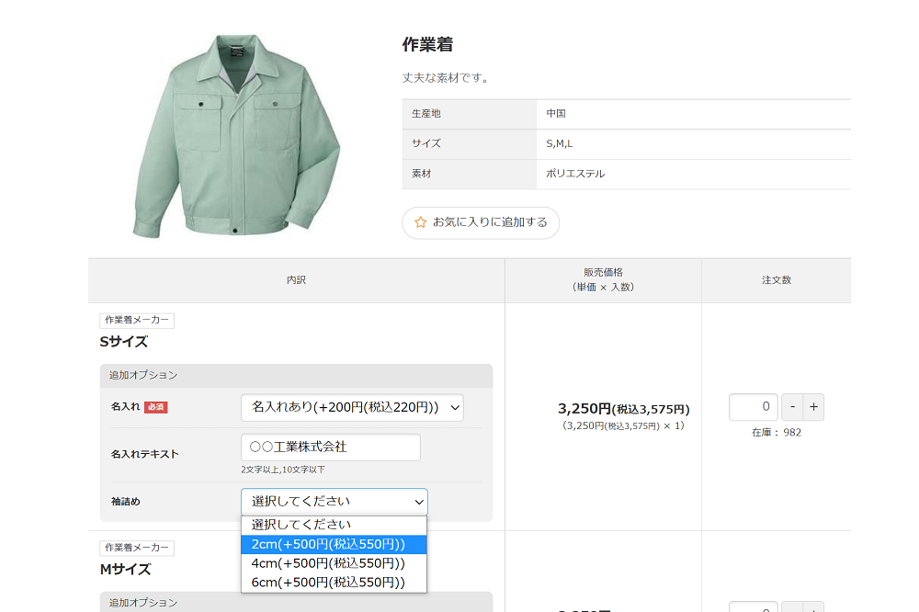
Task: Click the 3,250円 price text
Action: (624, 409)
